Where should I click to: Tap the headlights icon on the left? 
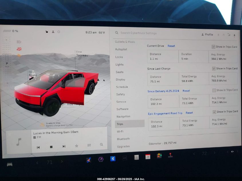19,42
